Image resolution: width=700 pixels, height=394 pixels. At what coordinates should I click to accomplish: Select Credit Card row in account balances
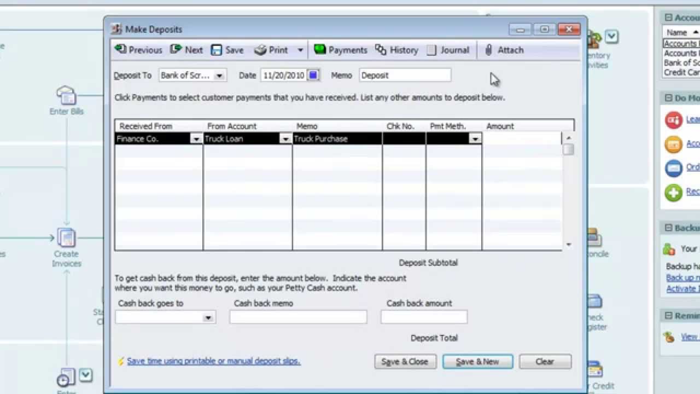tap(681, 72)
